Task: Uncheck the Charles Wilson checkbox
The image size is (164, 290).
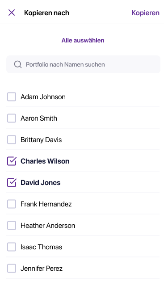Action: (x=12, y=161)
